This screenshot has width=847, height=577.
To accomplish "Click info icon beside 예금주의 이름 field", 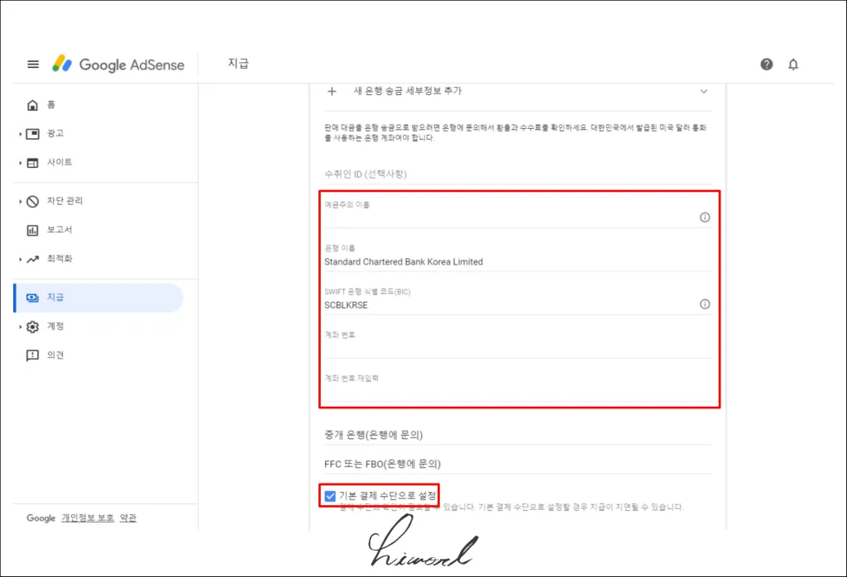I will (705, 217).
